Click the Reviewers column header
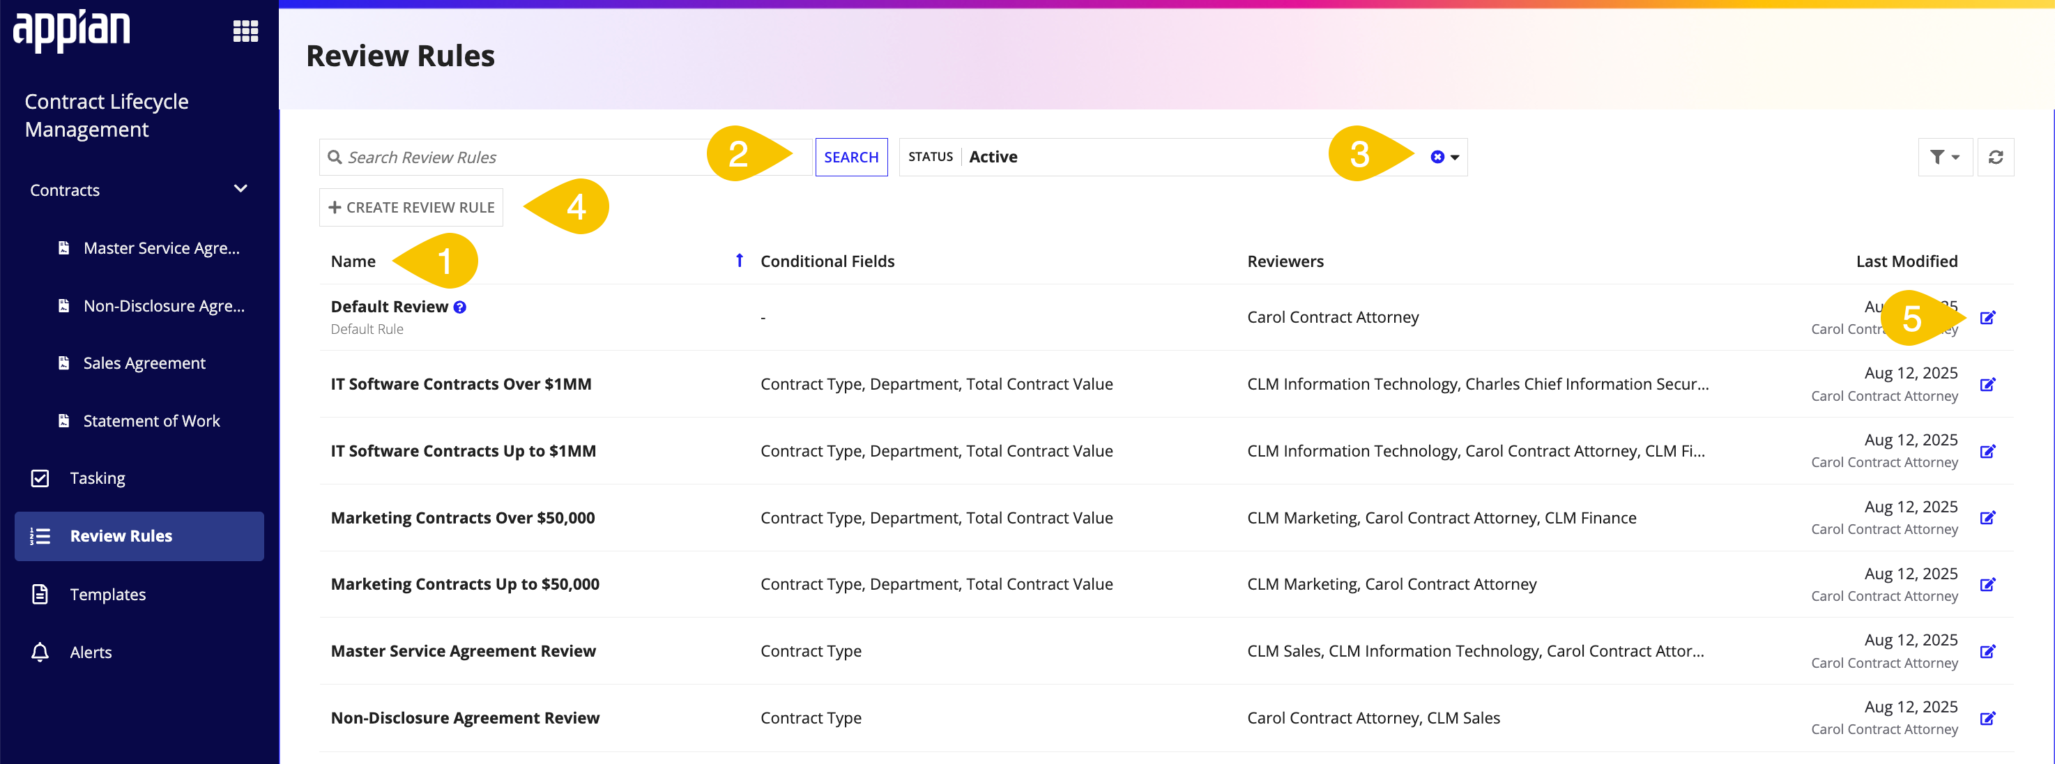Image resolution: width=2055 pixels, height=764 pixels. point(1285,261)
